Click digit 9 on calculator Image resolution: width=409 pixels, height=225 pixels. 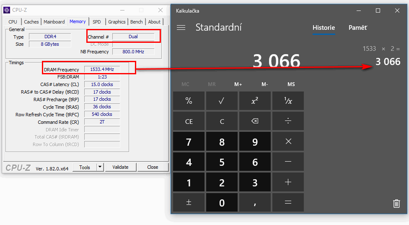pyautogui.click(x=255, y=141)
